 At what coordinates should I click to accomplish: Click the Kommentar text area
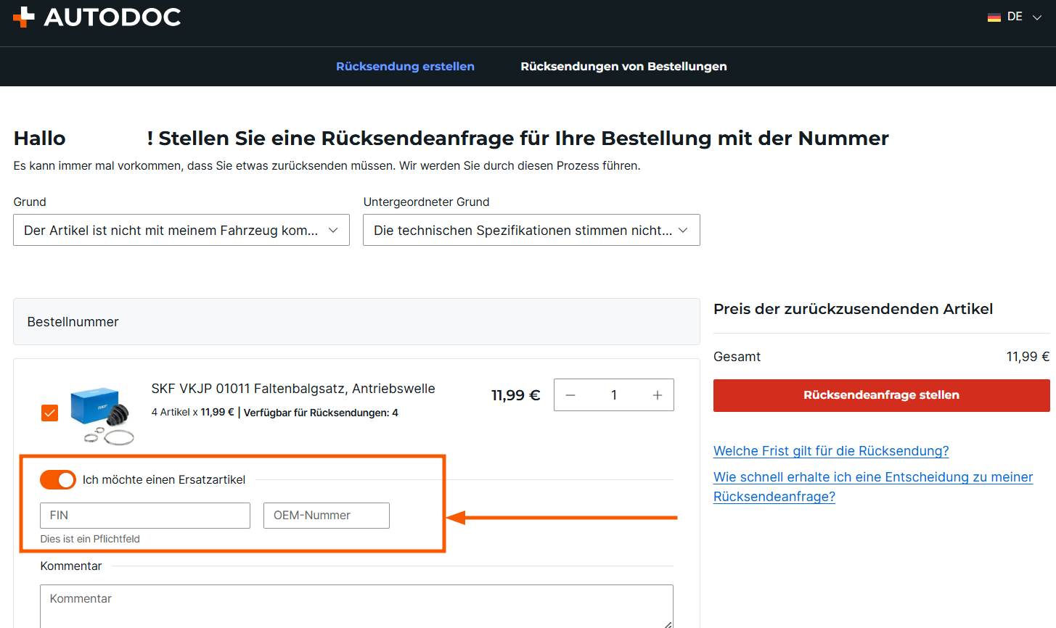pos(356,606)
